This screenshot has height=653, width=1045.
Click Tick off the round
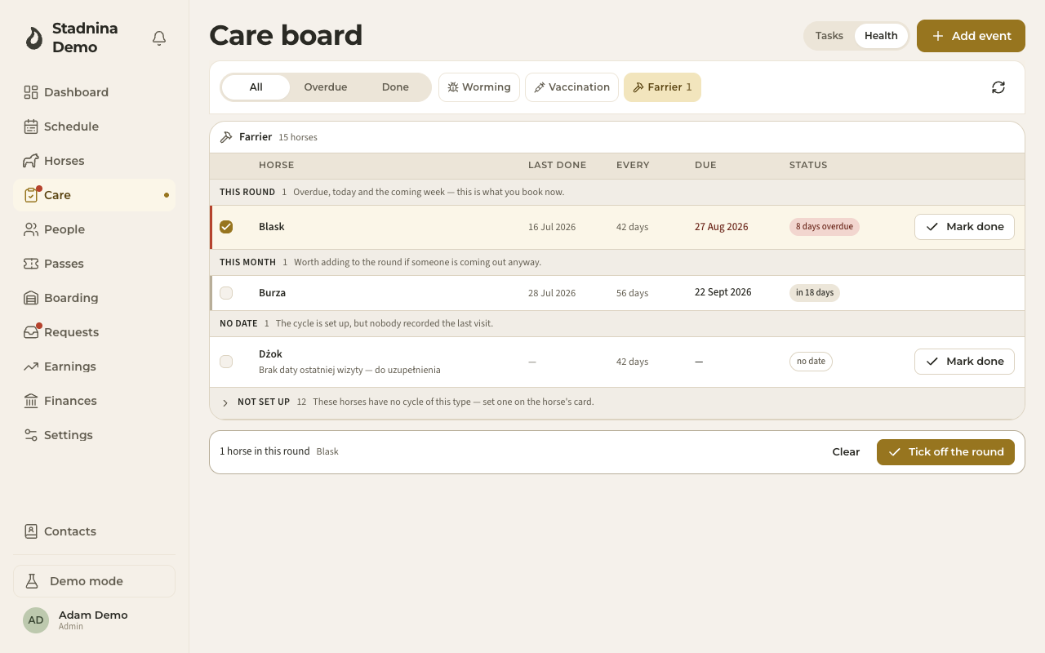point(945,452)
